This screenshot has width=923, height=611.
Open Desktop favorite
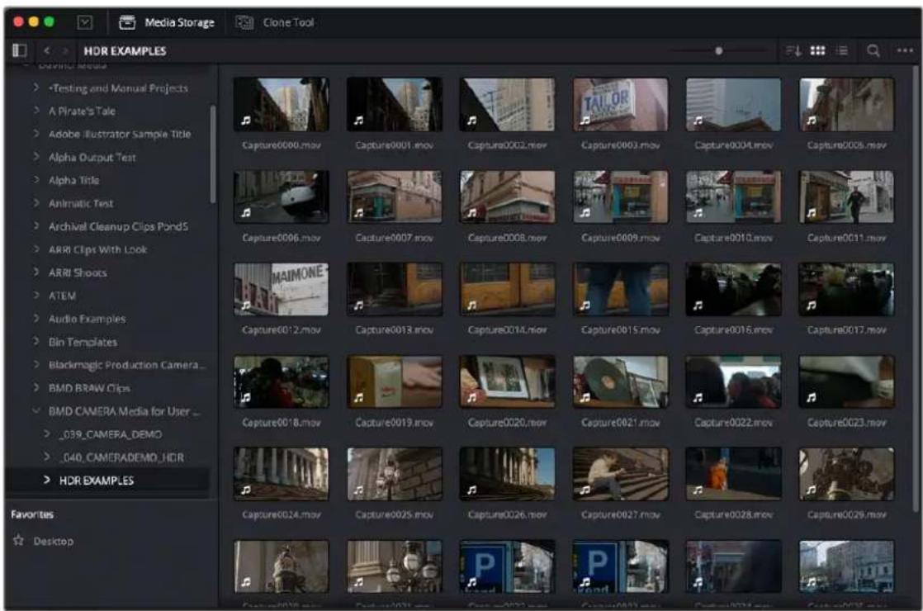[54, 541]
